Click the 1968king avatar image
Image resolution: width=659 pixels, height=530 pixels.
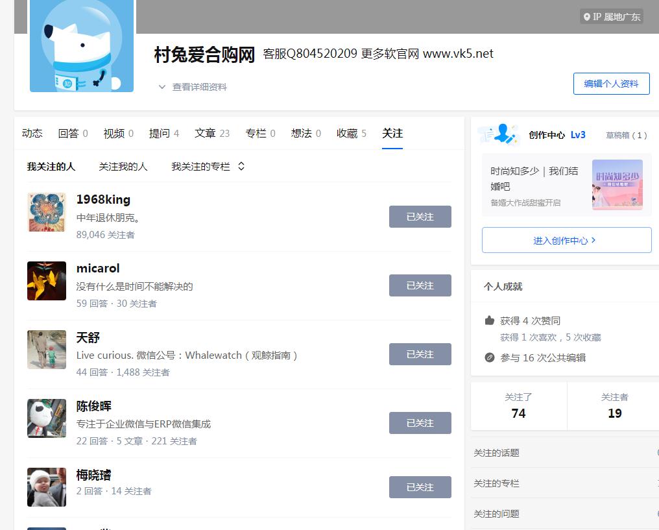pos(47,212)
